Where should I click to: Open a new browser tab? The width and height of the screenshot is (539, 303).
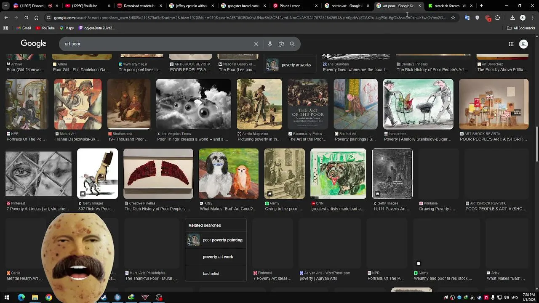481,6
